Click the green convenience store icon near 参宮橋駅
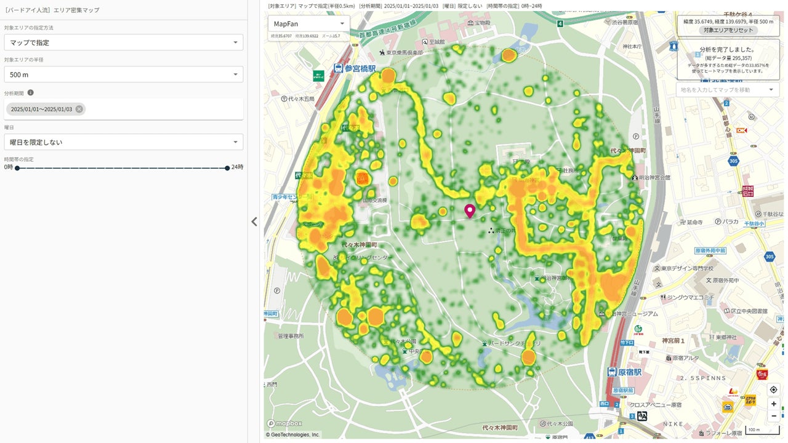The height and width of the screenshot is (443, 788). (318, 75)
